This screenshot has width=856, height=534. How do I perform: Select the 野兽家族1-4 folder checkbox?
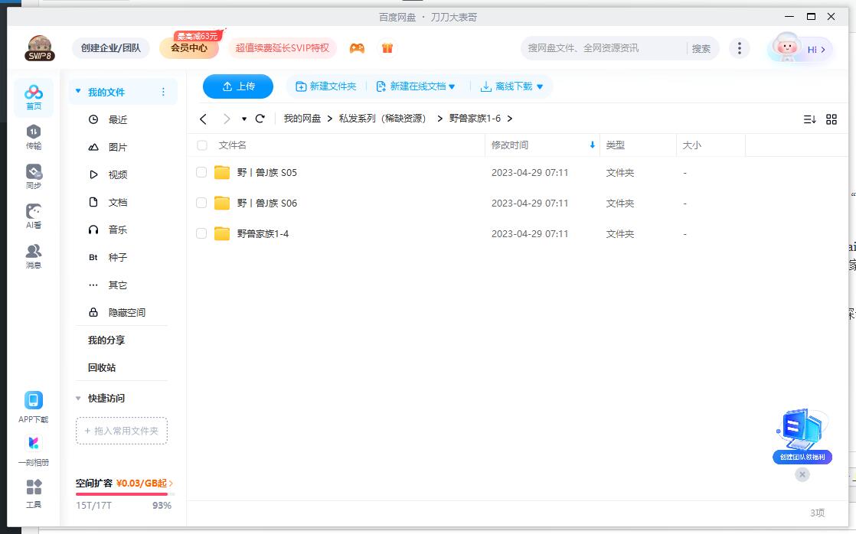click(x=201, y=233)
